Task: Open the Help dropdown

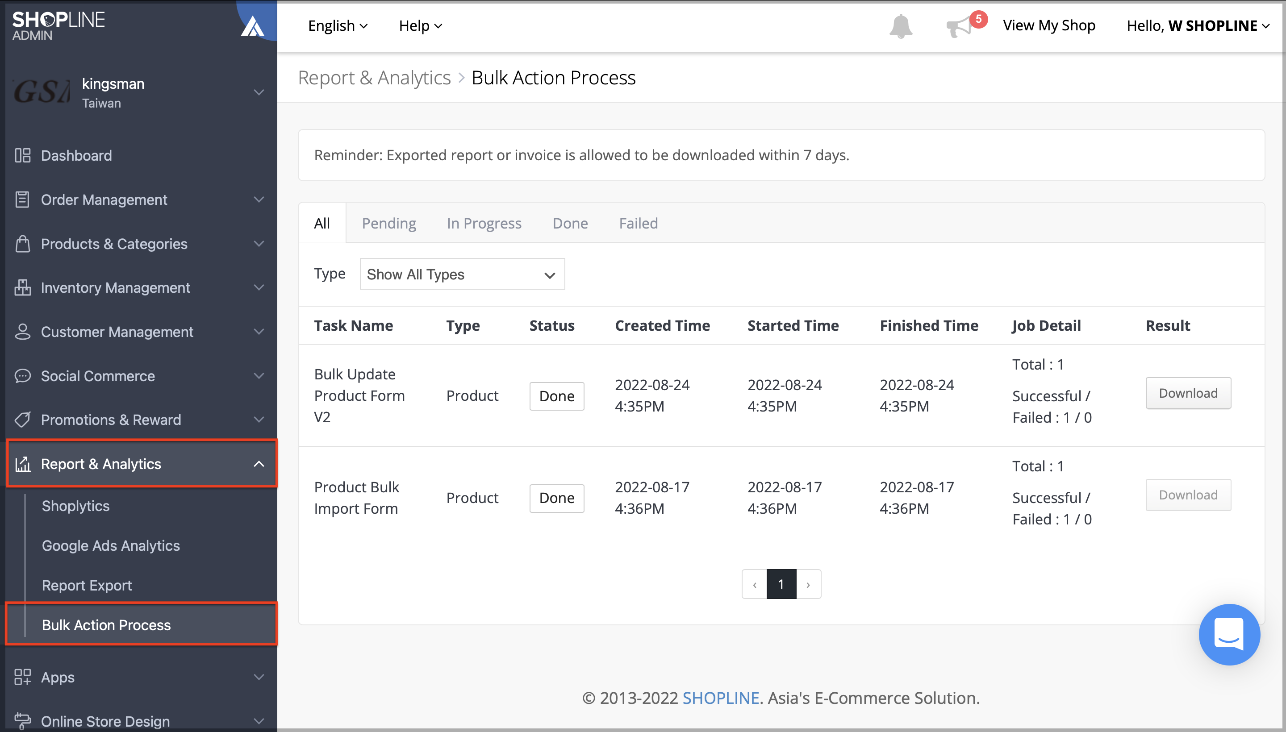Action: pos(421,25)
